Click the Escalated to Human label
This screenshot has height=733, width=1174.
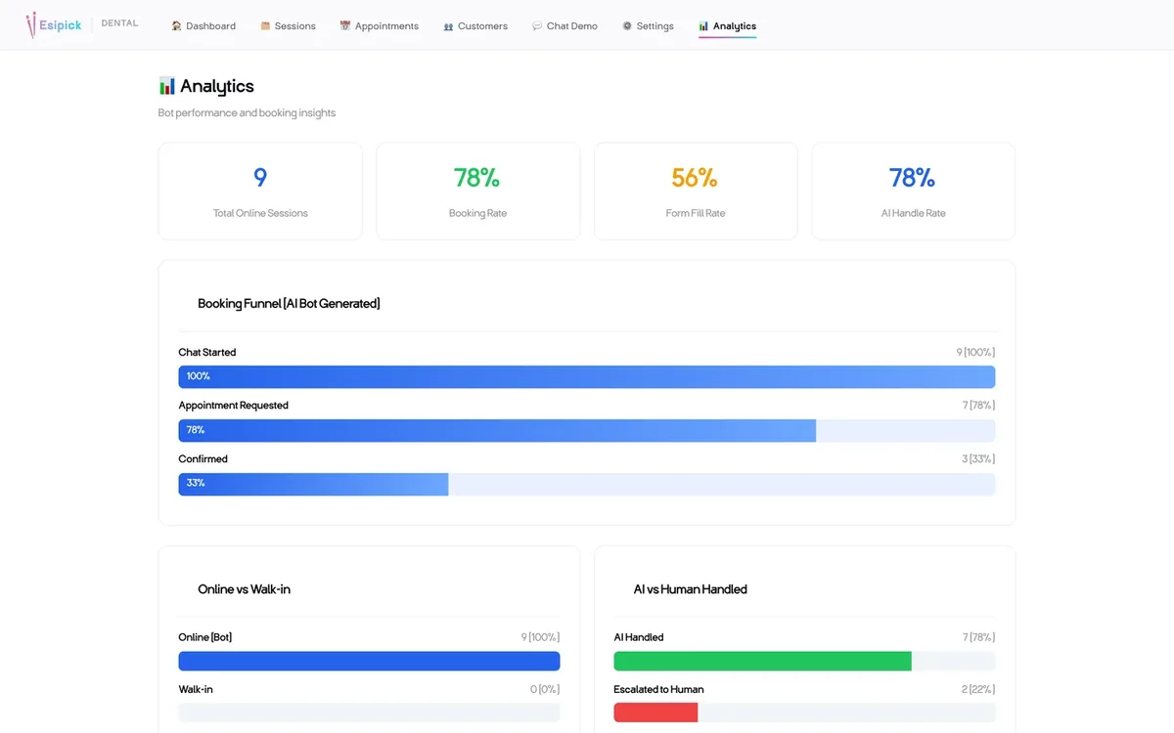[658, 689]
